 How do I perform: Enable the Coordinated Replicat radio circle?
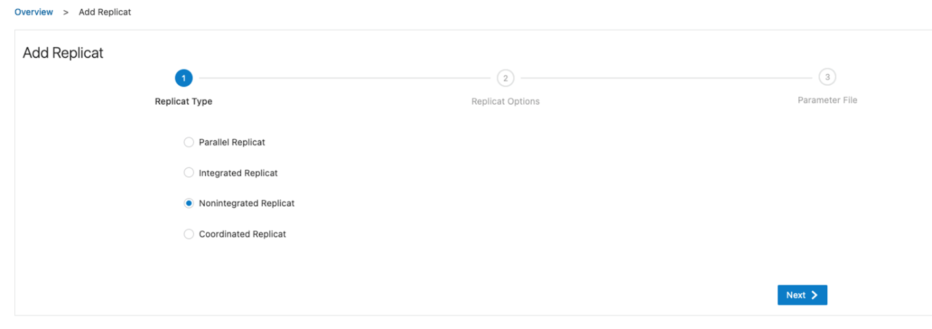pyautogui.click(x=189, y=234)
